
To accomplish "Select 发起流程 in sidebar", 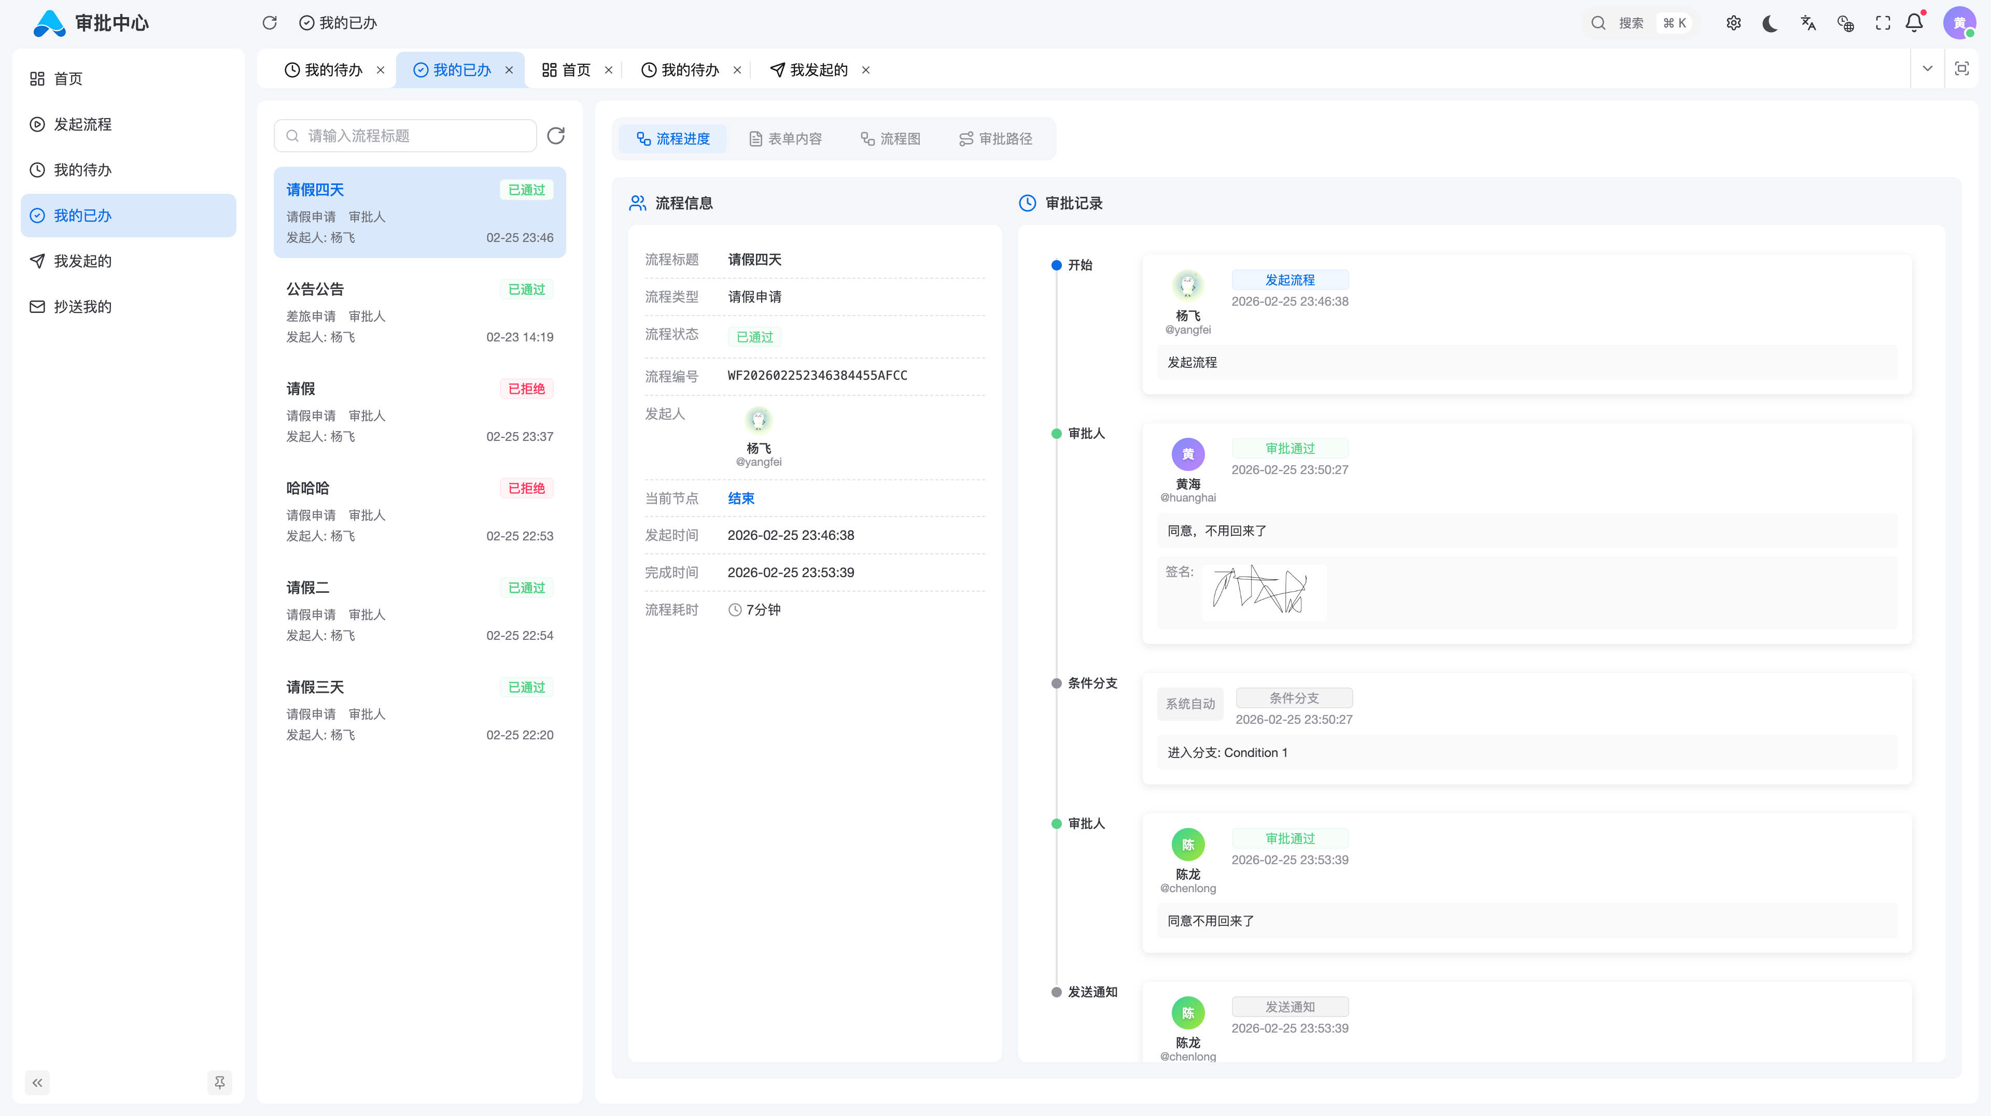I will tap(83, 124).
